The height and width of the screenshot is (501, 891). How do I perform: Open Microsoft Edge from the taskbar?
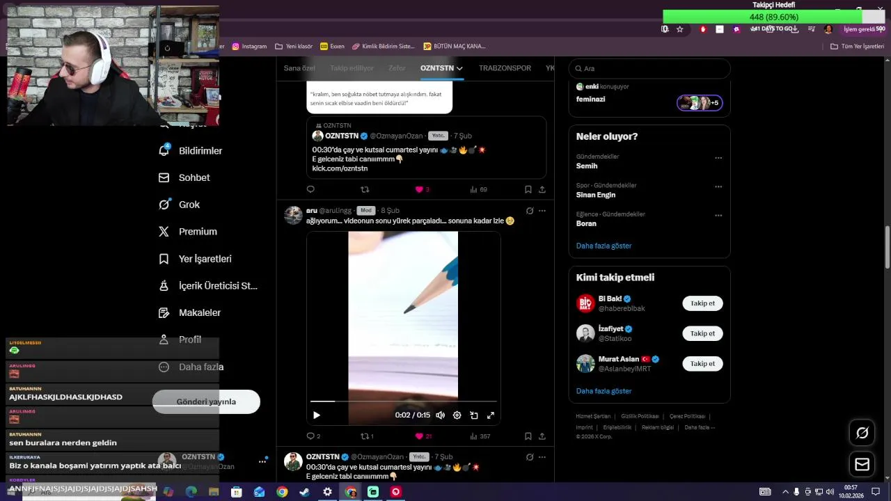[x=191, y=492]
